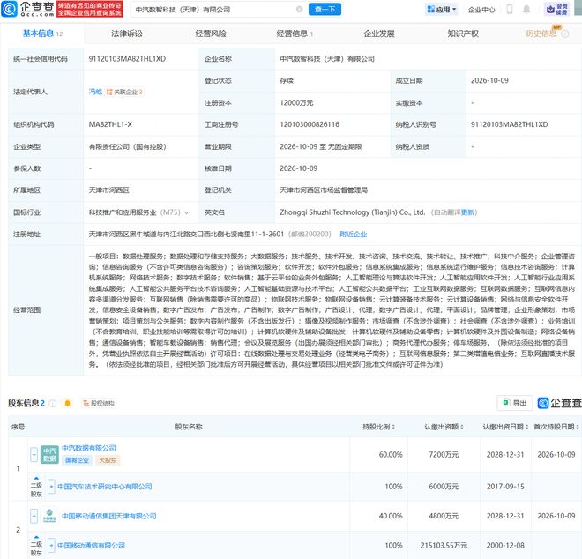Click the Qichacha logo icon
The image size is (582, 559).
coord(10,9)
